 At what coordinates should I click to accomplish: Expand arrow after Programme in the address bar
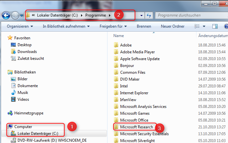(110, 15)
